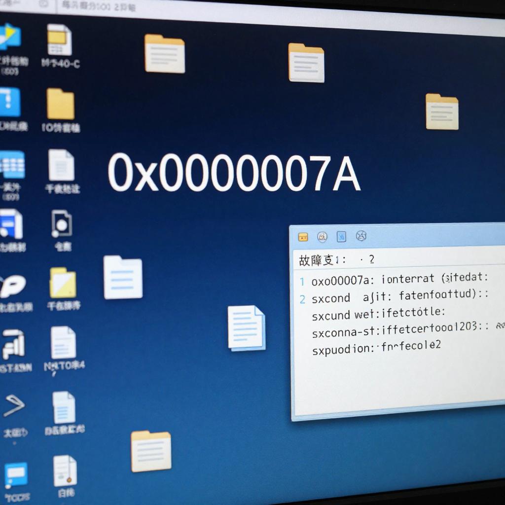
Task: Select the blue grid spreadsheet desktop icon
Action: pyautogui.click(x=12, y=165)
